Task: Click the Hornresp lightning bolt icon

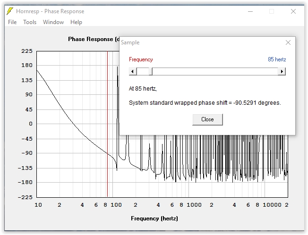Action: tap(10, 11)
